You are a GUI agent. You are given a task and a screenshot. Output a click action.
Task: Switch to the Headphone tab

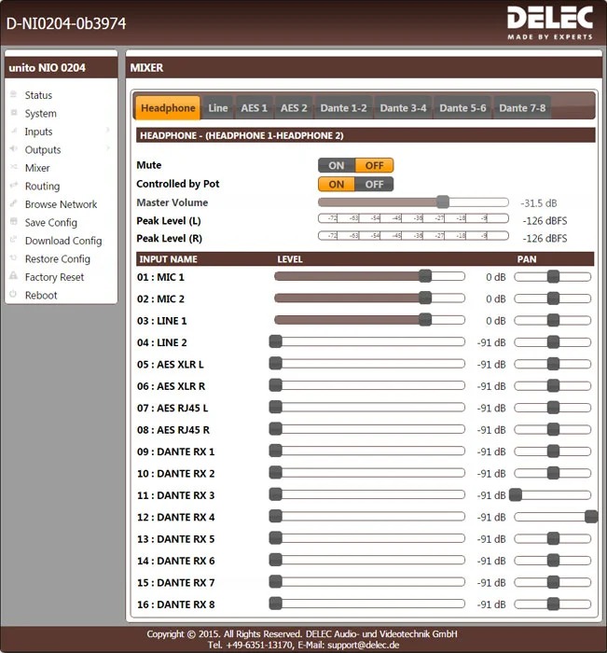[168, 108]
